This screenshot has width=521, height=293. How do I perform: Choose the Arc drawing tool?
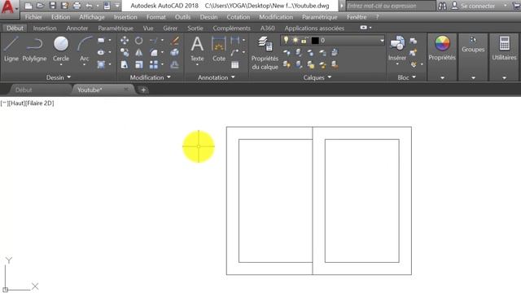click(85, 49)
